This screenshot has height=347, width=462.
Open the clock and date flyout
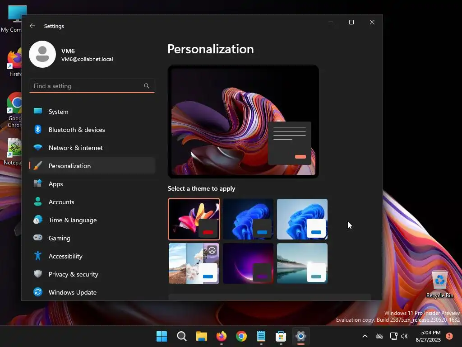point(428,336)
